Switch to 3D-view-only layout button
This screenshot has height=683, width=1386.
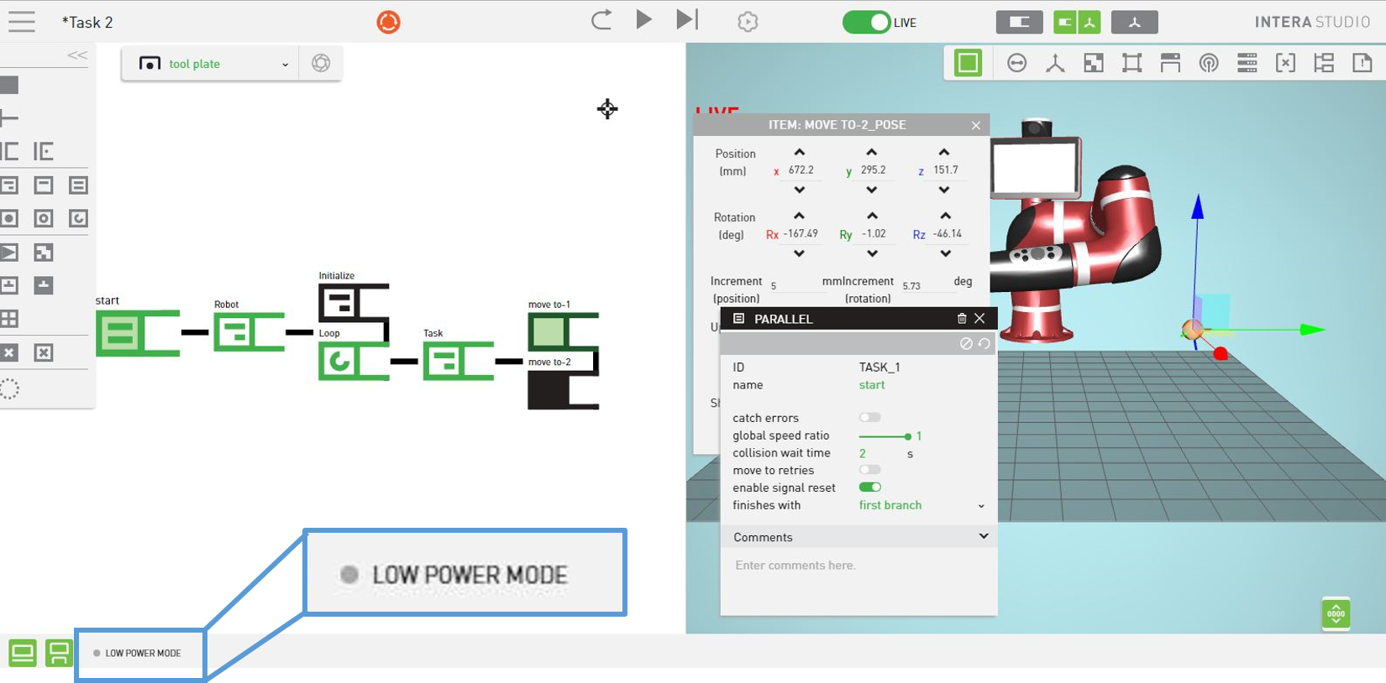pos(1134,22)
